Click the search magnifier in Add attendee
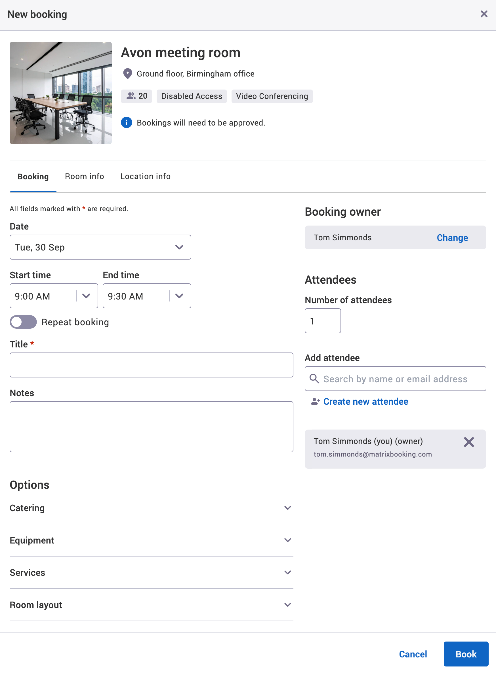Viewport: 496px width, 673px height. [314, 379]
